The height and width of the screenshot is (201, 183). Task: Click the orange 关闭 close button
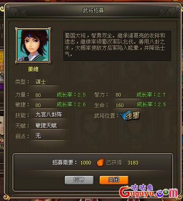[114, 180]
